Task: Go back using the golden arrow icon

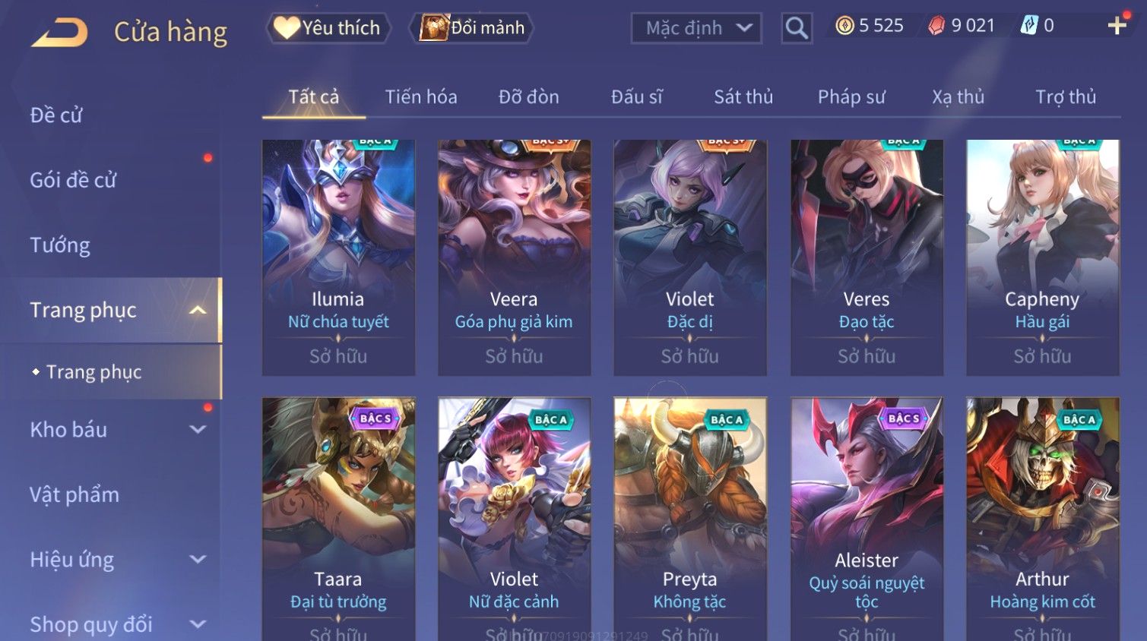Action: (59, 31)
